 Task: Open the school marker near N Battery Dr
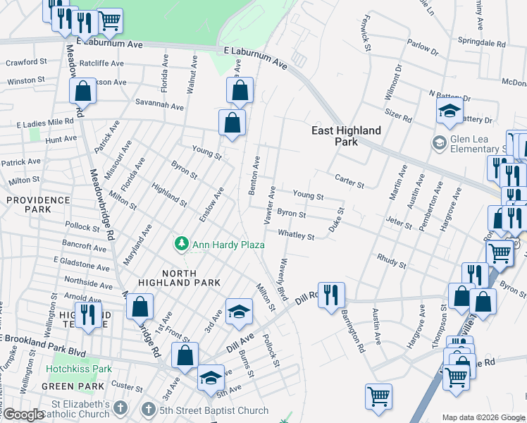pos(449,112)
